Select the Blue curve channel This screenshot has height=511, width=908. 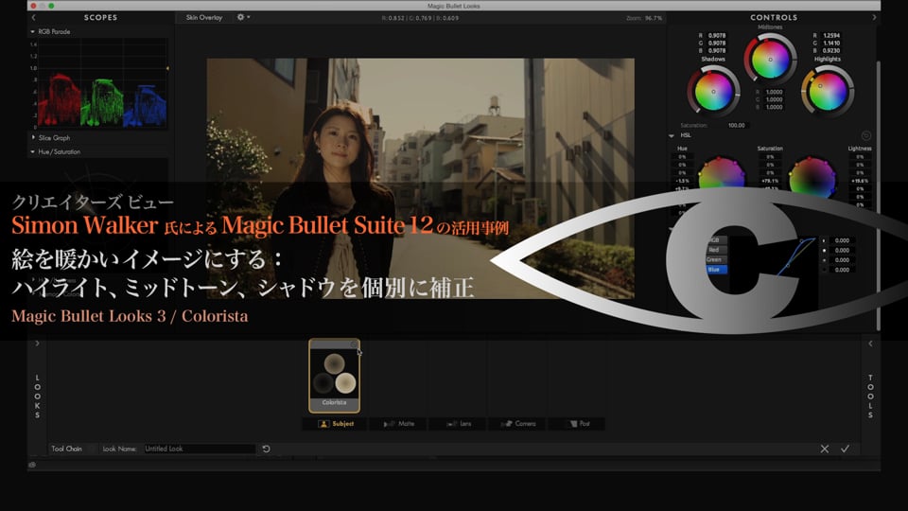(x=715, y=270)
